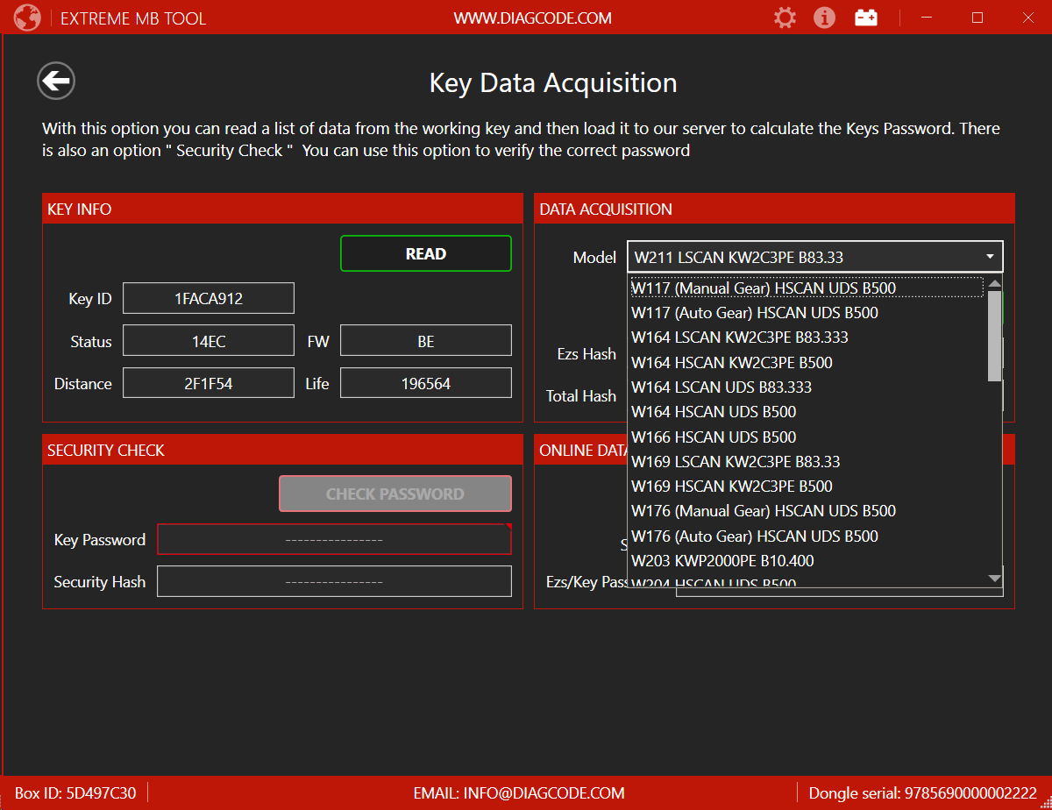The image size is (1052, 810).
Task: Select W117 (Manual Gear) HSCAN UDS B500
Action: [763, 288]
